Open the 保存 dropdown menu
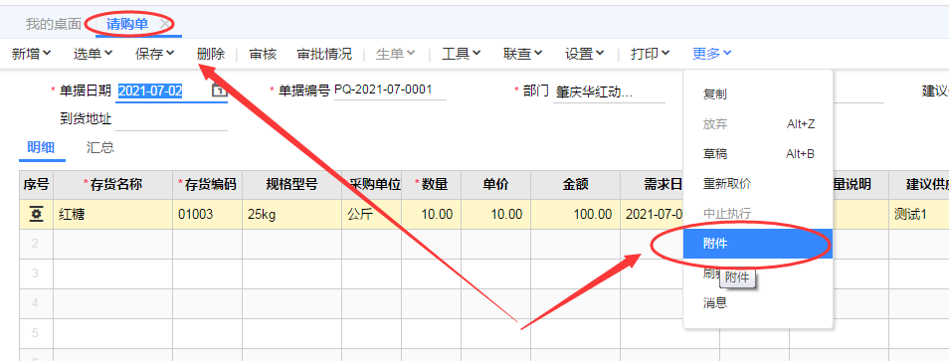949x361 pixels. [x=155, y=54]
